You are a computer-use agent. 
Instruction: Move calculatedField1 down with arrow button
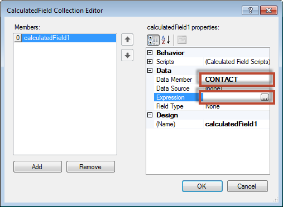(127, 55)
